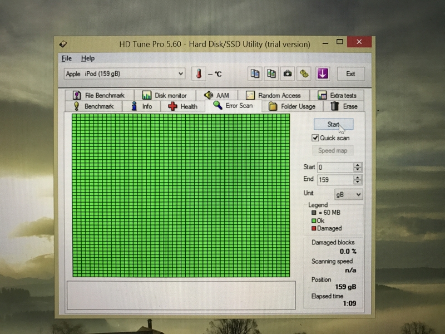The image size is (445, 334).
Task: Click the copy text to clipboard icon
Action: [x=255, y=73]
